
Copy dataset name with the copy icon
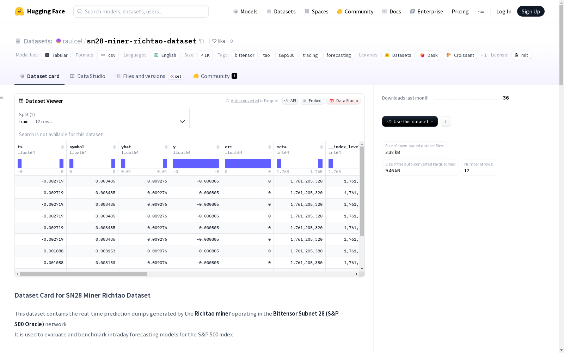tap(201, 41)
